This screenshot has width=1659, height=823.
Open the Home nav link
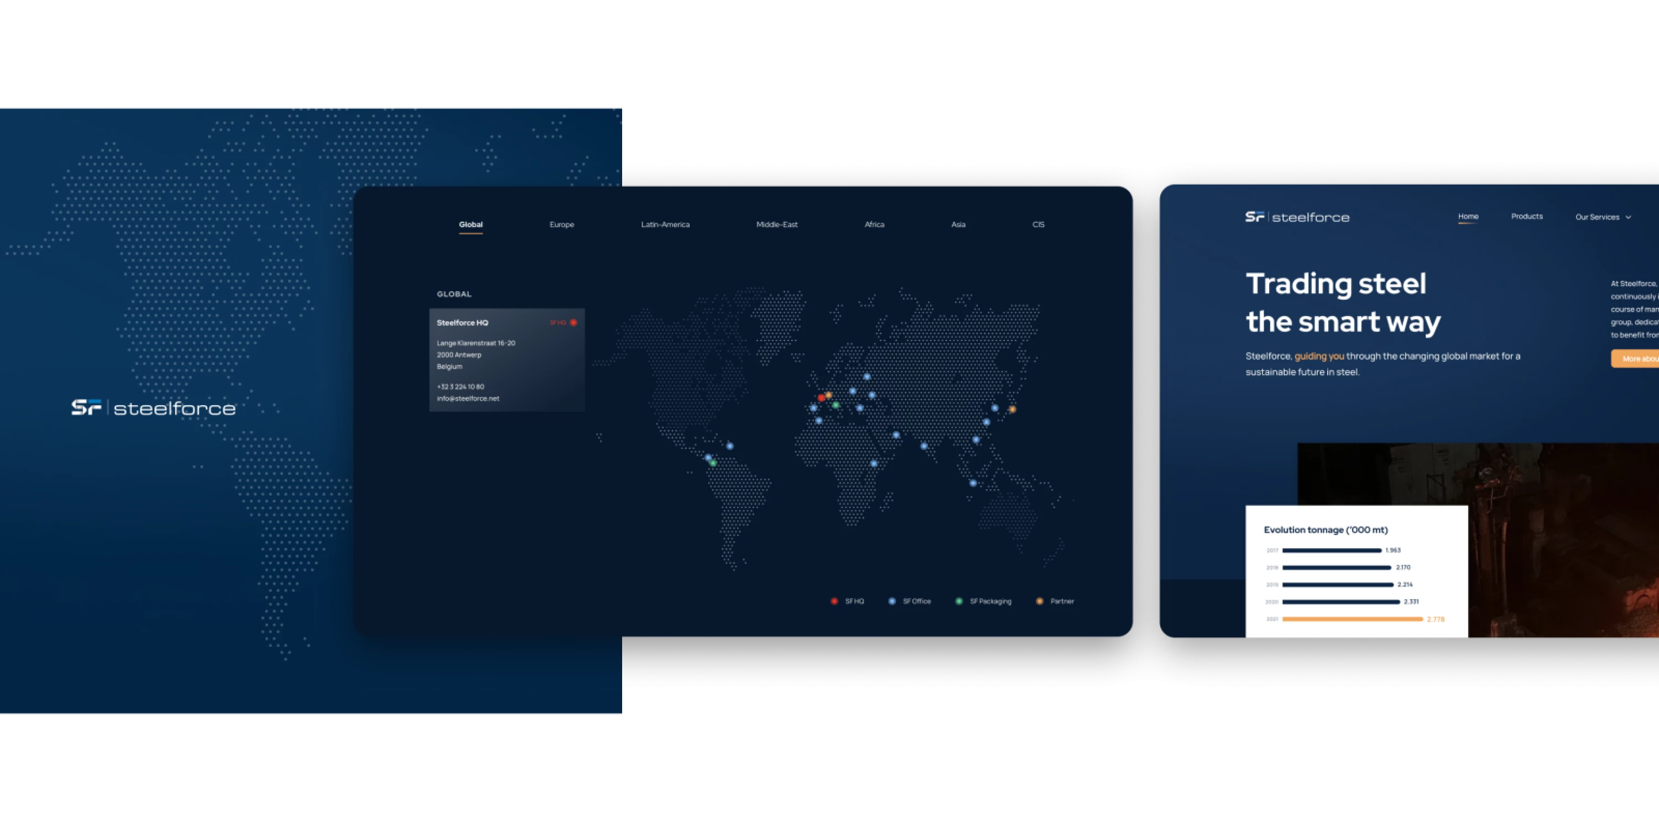click(1468, 217)
